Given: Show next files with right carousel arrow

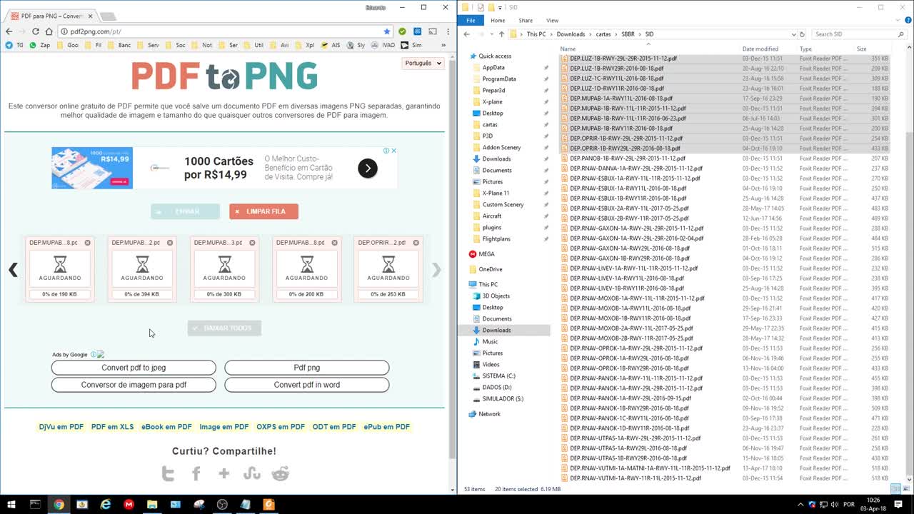Looking at the screenshot, I should (436, 270).
